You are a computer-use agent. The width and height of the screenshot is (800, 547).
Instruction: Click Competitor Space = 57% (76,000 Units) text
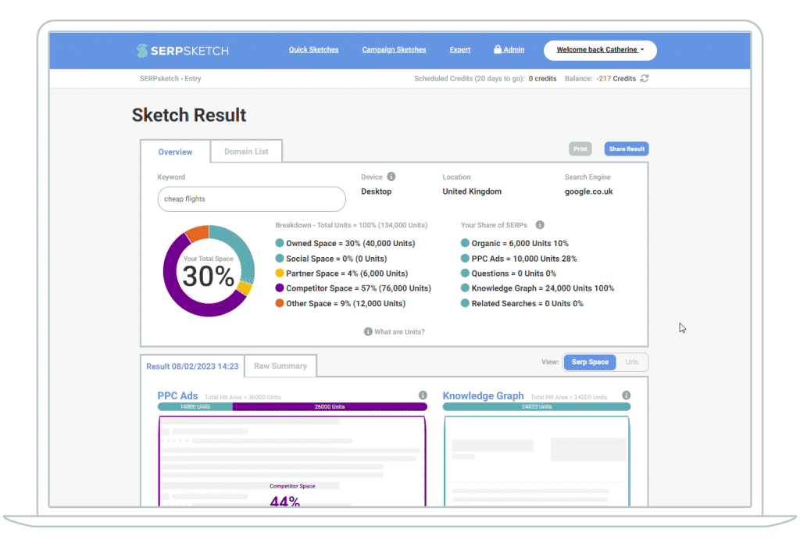pos(359,288)
